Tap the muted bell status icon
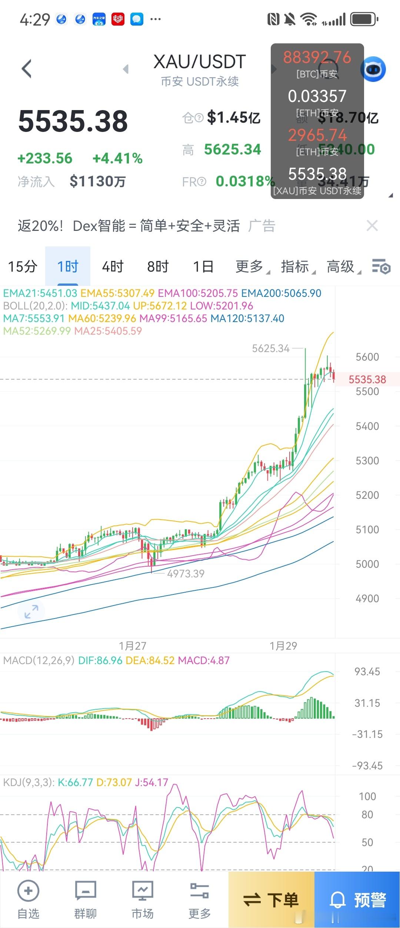 pos(290,19)
